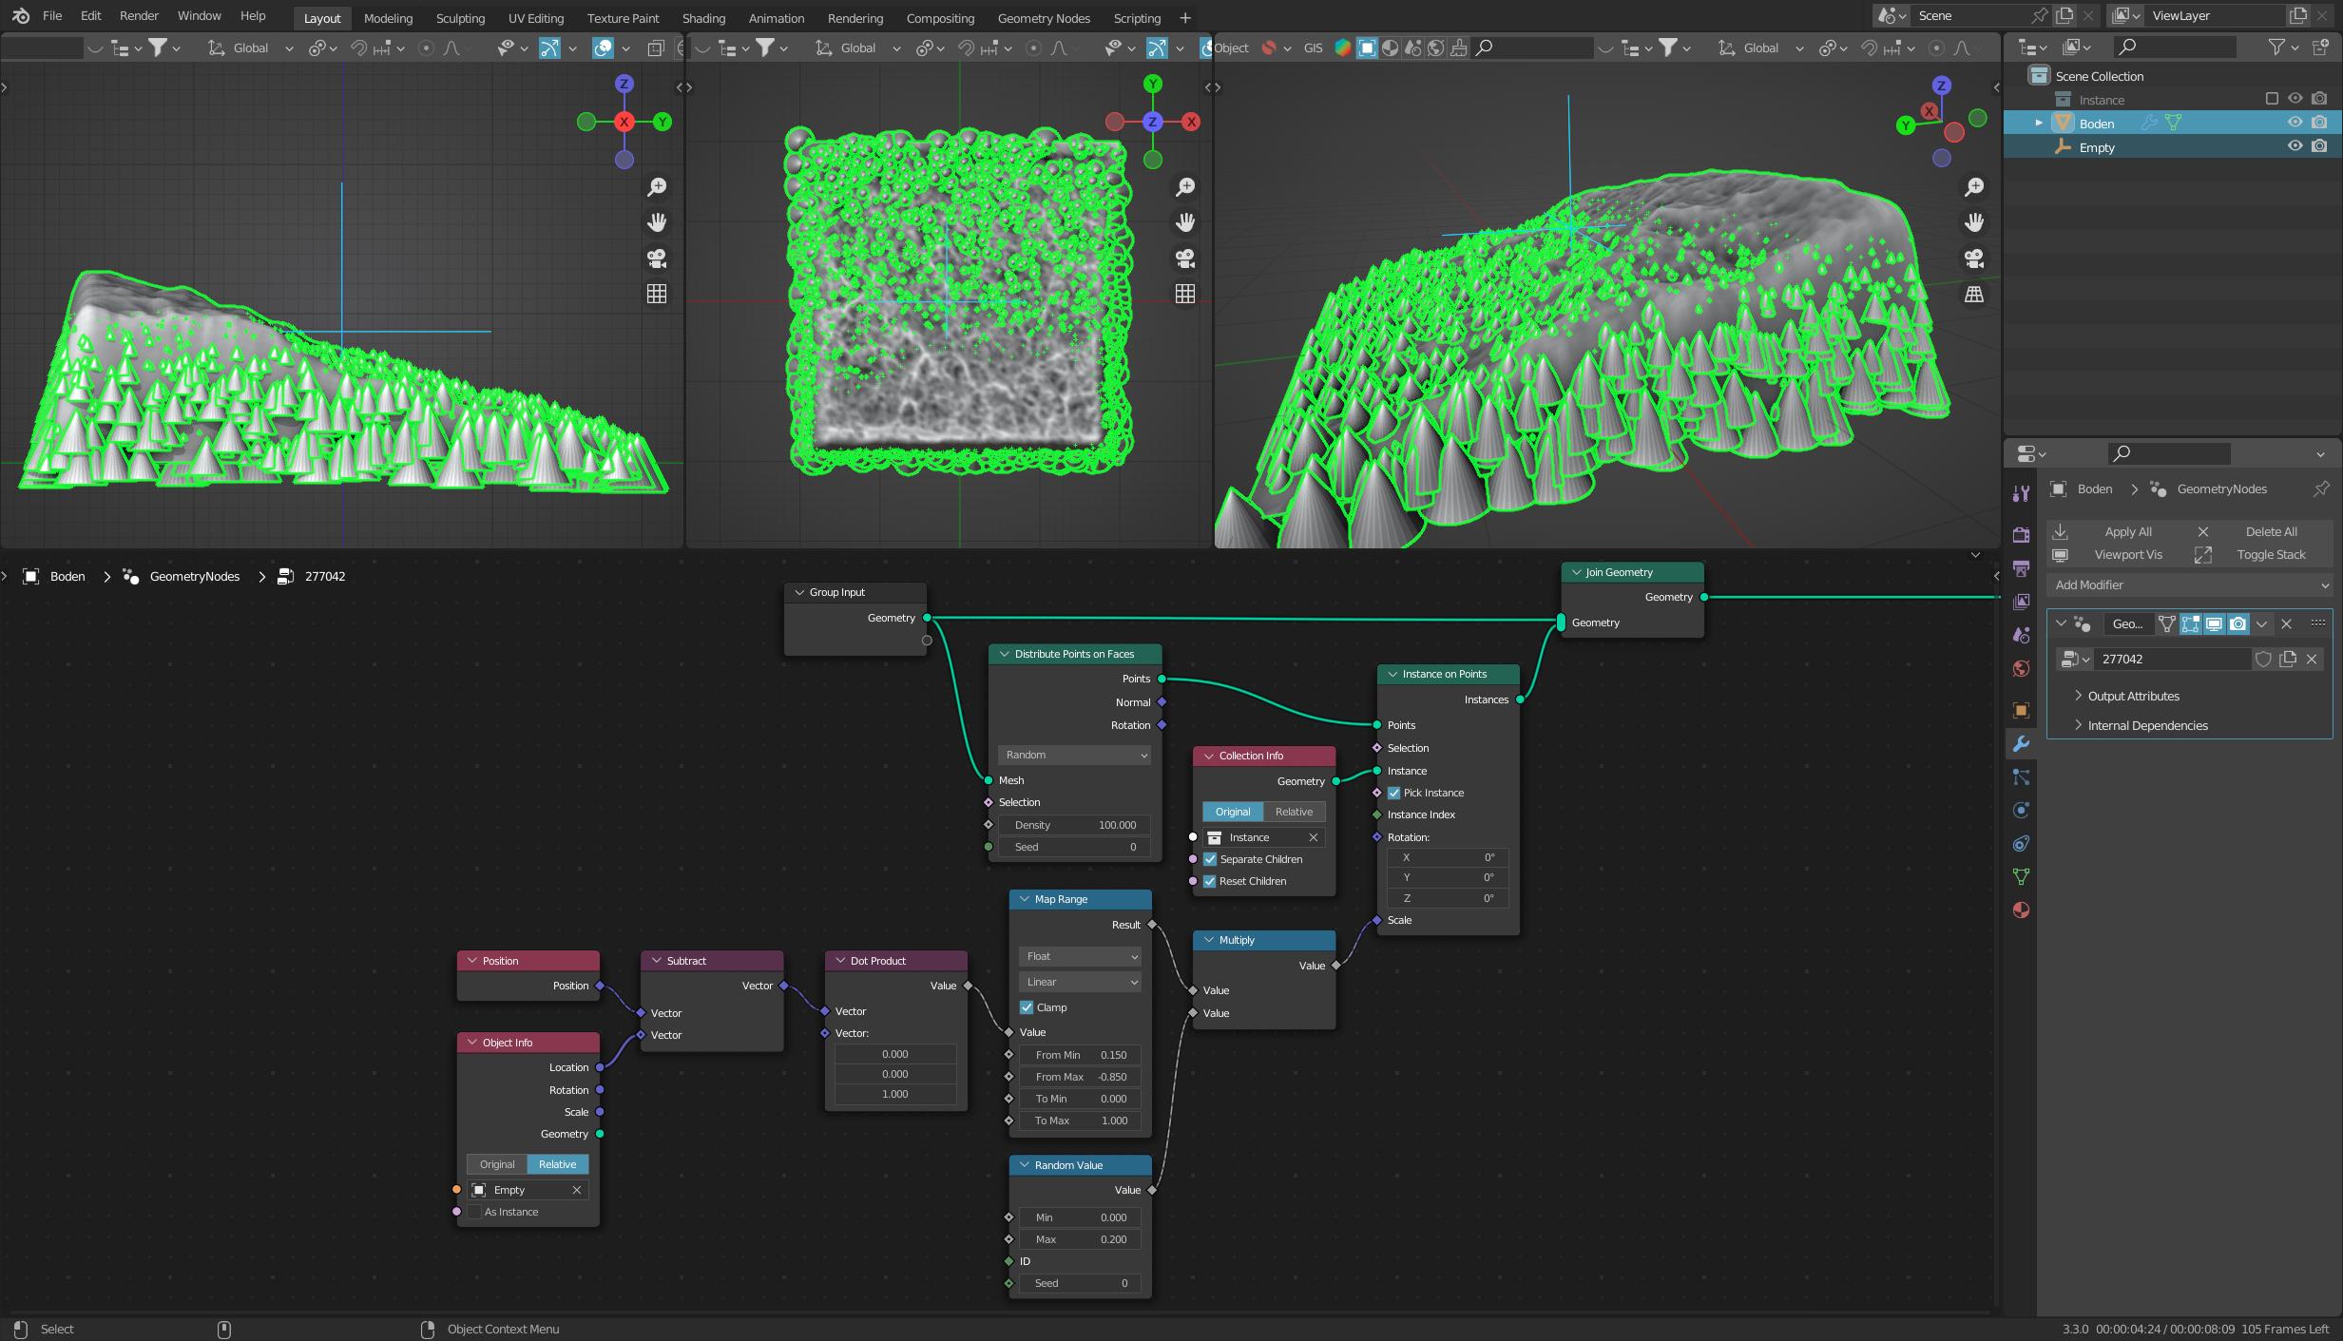Click Map Range From Min 0.150 field
Viewport: 2343px width, 1341px height.
[x=1080, y=1055]
